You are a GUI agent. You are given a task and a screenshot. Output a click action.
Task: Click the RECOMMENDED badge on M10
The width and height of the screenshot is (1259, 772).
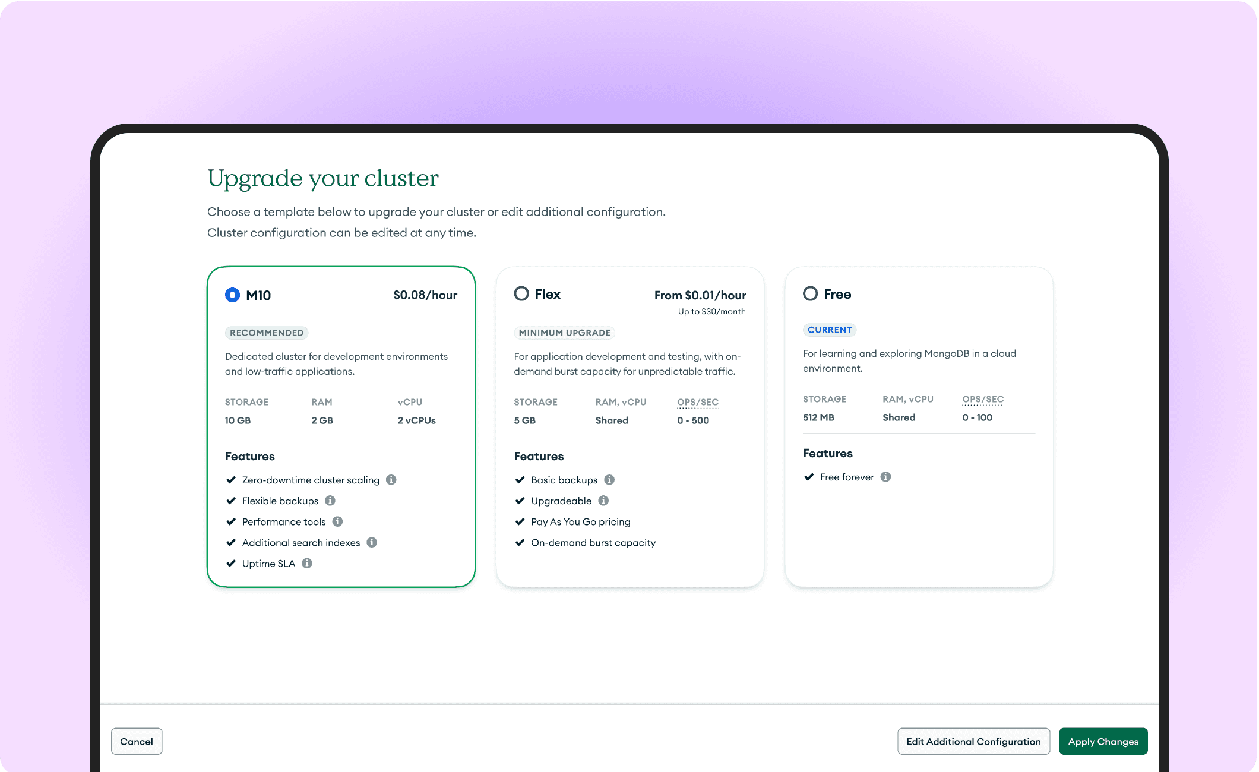click(x=267, y=333)
